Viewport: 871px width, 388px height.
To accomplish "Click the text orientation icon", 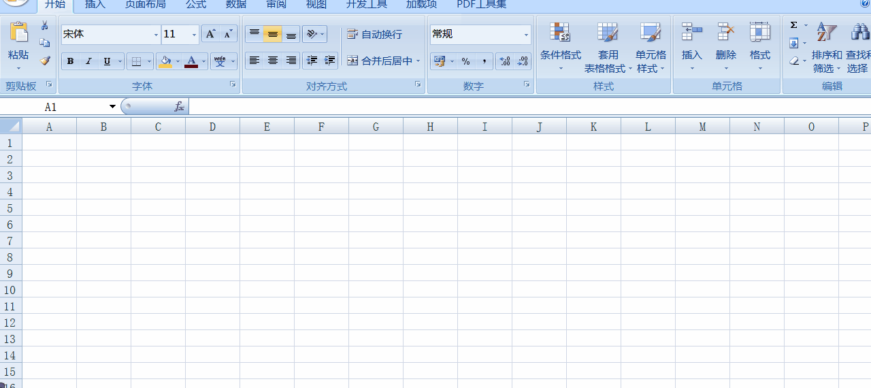I will [311, 34].
